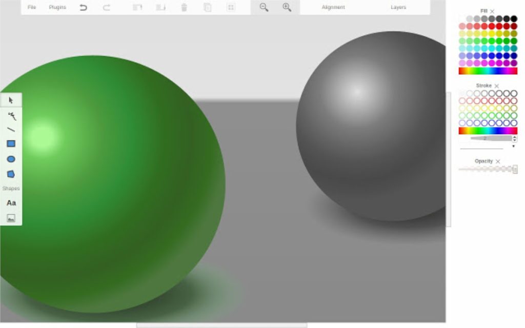Choose the path editing tool
525x328 pixels.
pyautogui.click(x=11, y=116)
